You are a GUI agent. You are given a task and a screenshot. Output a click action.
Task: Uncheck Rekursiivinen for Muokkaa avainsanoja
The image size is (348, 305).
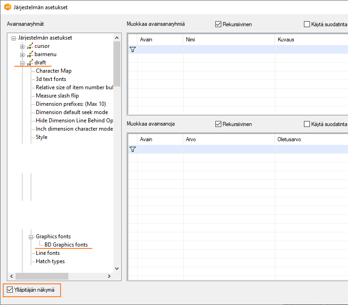coord(219,124)
